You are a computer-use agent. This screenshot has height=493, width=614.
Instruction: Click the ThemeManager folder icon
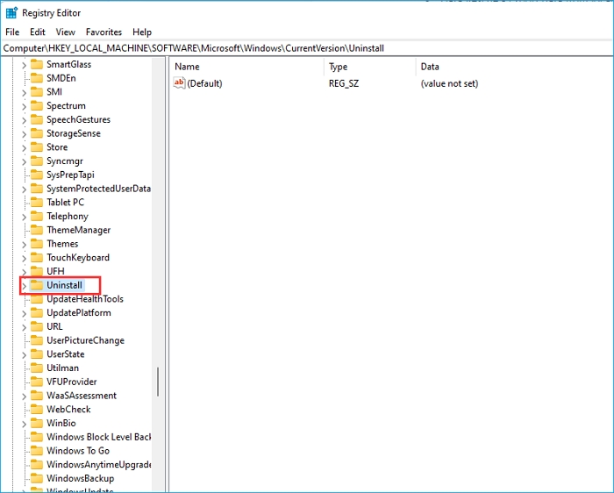coord(37,230)
